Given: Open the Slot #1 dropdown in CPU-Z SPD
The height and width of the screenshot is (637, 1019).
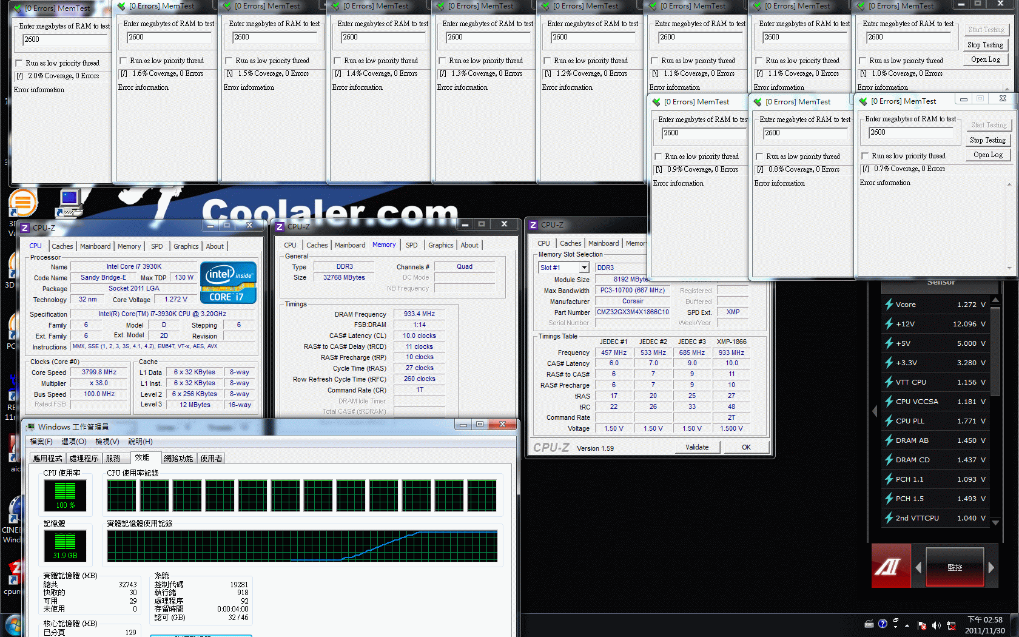Looking at the screenshot, I should [584, 268].
